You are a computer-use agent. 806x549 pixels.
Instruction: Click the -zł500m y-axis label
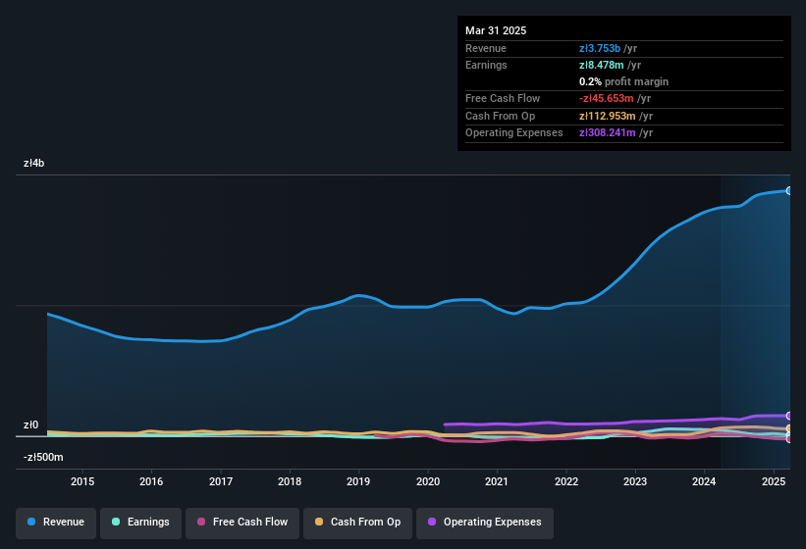click(x=43, y=457)
